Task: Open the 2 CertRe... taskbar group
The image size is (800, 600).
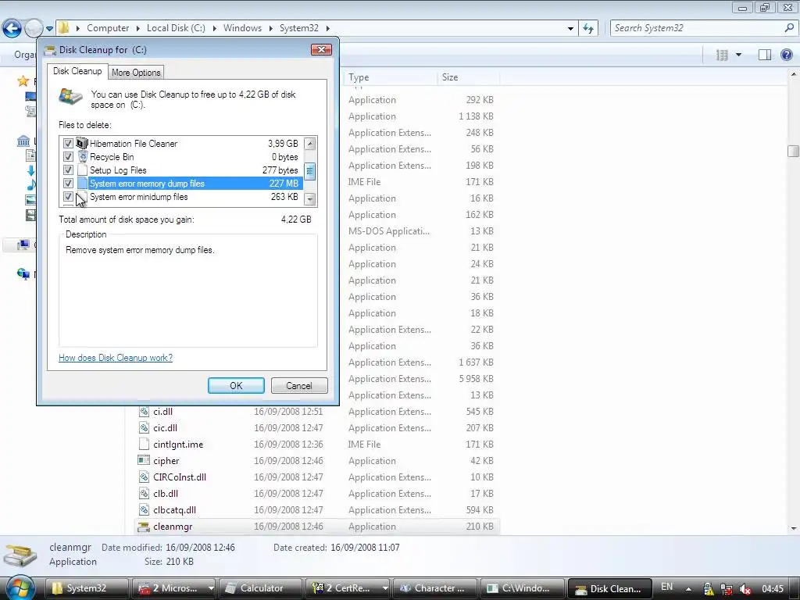Action: pos(347,588)
